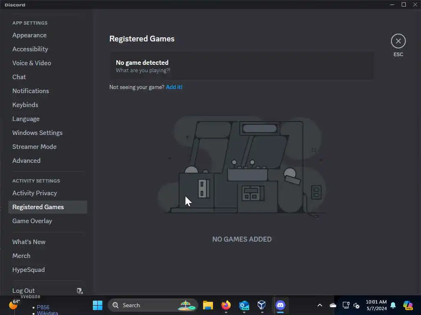Image resolution: width=421 pixels, height=315 pixels.
Task: Click the 'NO GAMES ADDED' text
Action: coord(242,239)
